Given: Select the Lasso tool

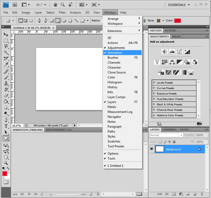Looking at the screenshot, I should pyautogui.click(x=6, y=47).
